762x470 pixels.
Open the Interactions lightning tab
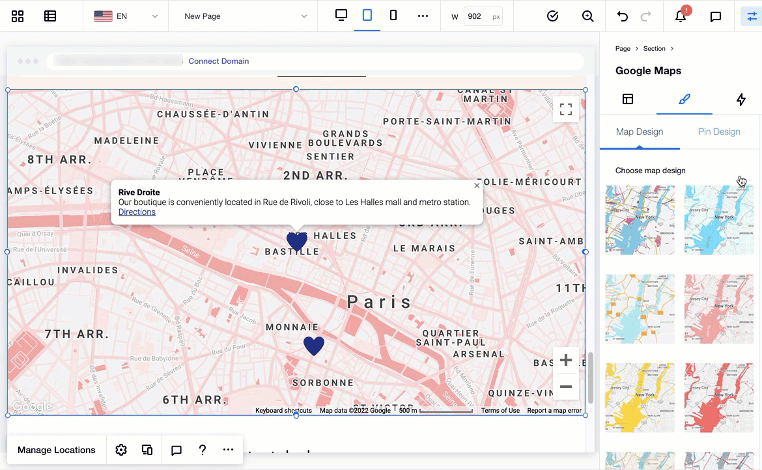coord(741,99)
